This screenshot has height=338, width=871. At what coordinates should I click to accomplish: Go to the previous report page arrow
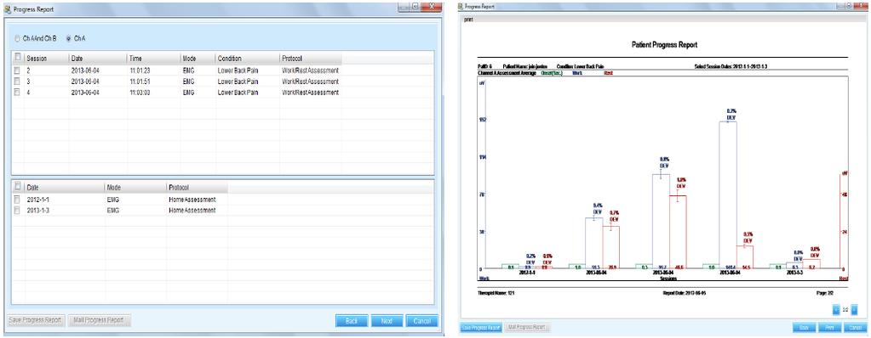pyautogui.click(x=835, y=310)
